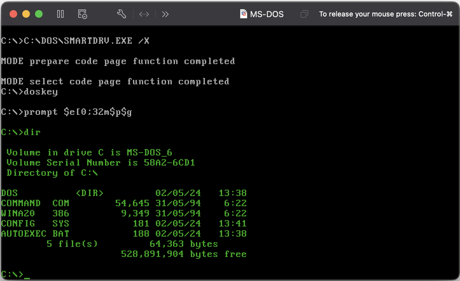Click the overlapping windows icon near title
Image resolution: width=460 pixels, height=281 pixels.
304,14
